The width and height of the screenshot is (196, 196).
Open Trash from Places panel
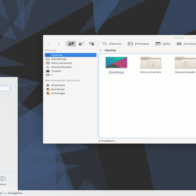coord(71,71)
